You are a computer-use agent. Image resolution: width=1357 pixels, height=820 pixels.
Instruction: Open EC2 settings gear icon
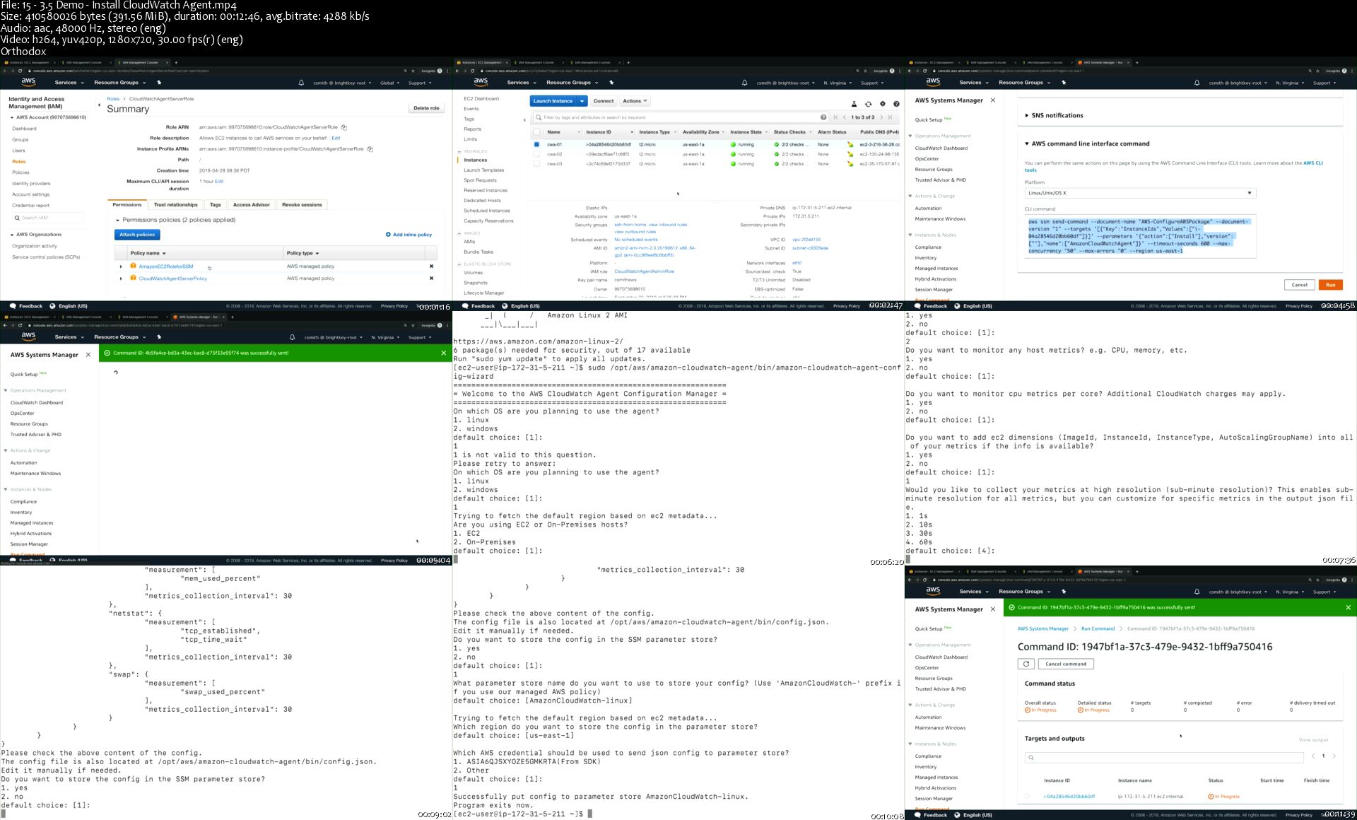pos(882,104)
